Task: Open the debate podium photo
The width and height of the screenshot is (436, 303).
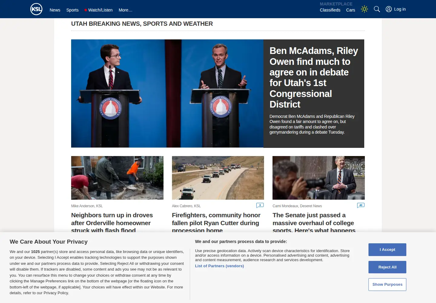Action: (x=167, y=94)
